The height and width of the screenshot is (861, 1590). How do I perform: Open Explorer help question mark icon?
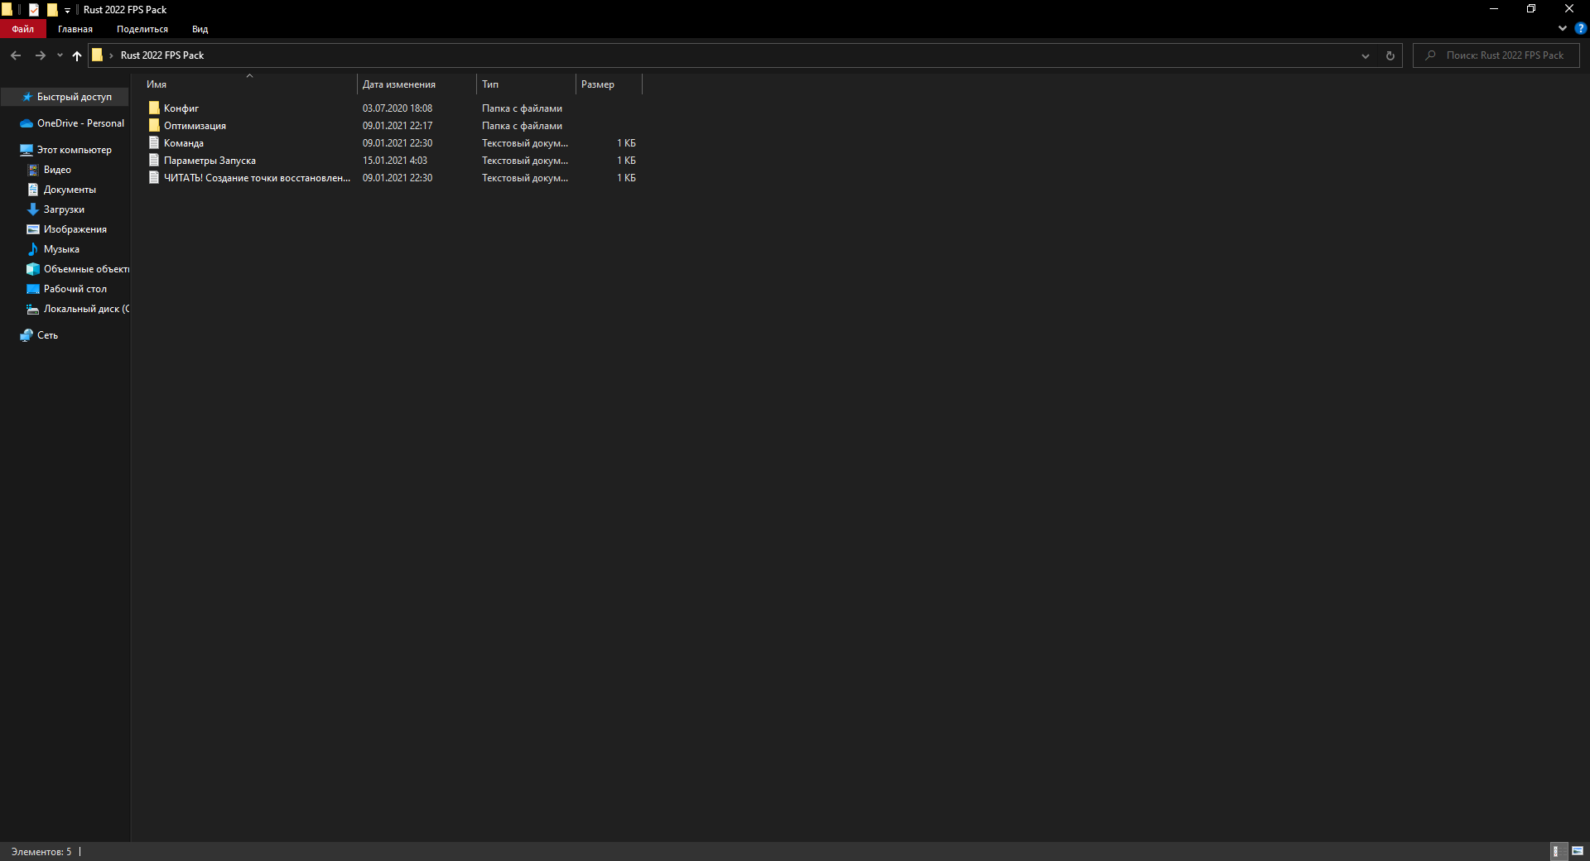point(1580,28)
